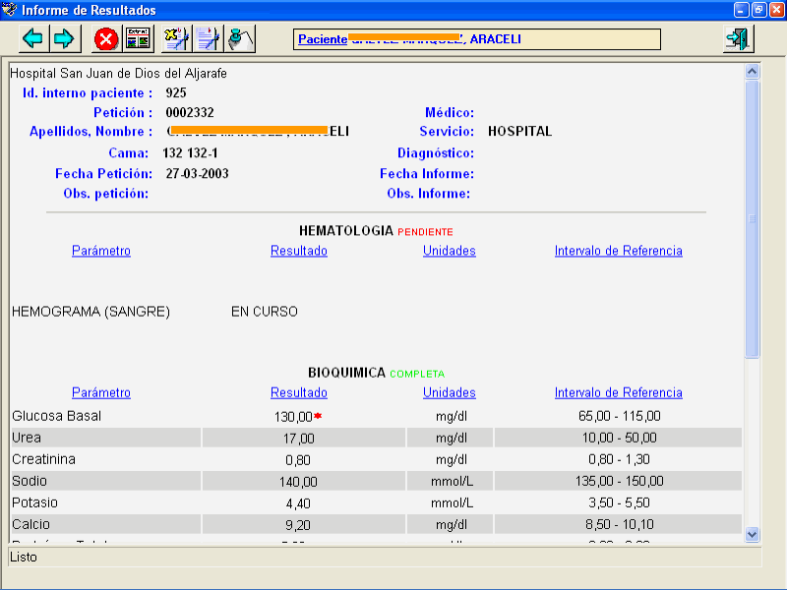Click Intervalo de Referencia header under Bioquimica
Image resolution: width=787 pixels, height=590 pixels.
coord(619,392)
